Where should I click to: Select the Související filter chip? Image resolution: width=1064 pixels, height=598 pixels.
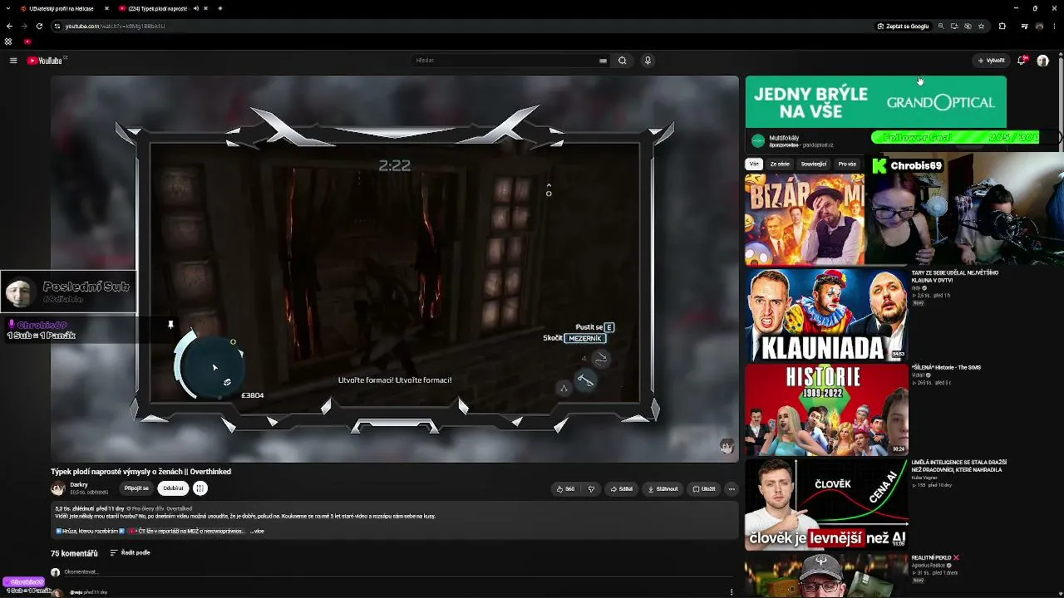[x=814, y=164]
